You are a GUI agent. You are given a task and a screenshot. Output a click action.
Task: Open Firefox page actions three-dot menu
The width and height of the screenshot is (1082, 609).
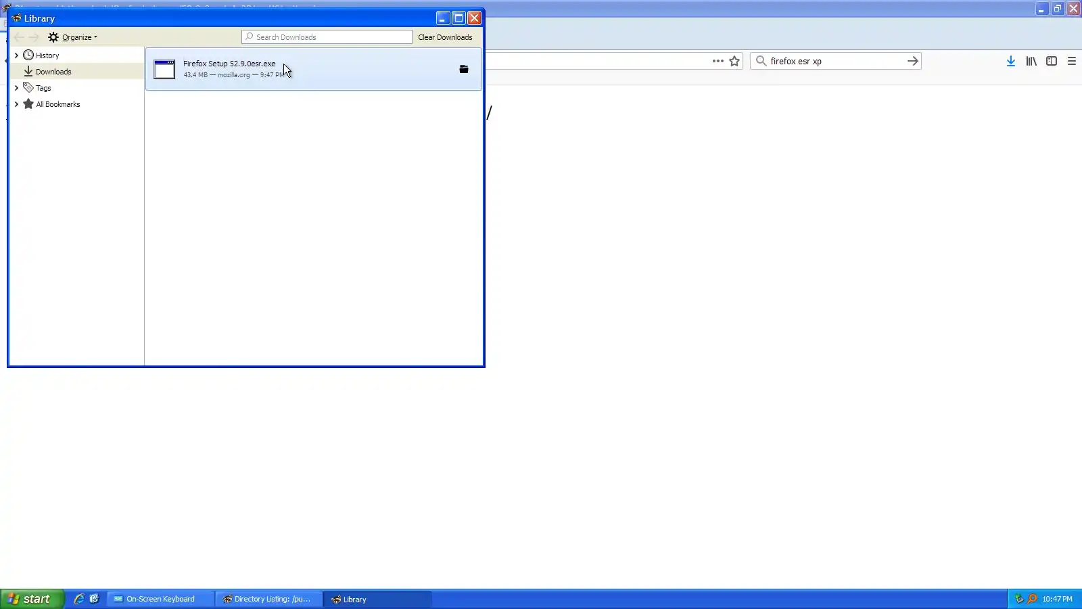tap(718, 61)
